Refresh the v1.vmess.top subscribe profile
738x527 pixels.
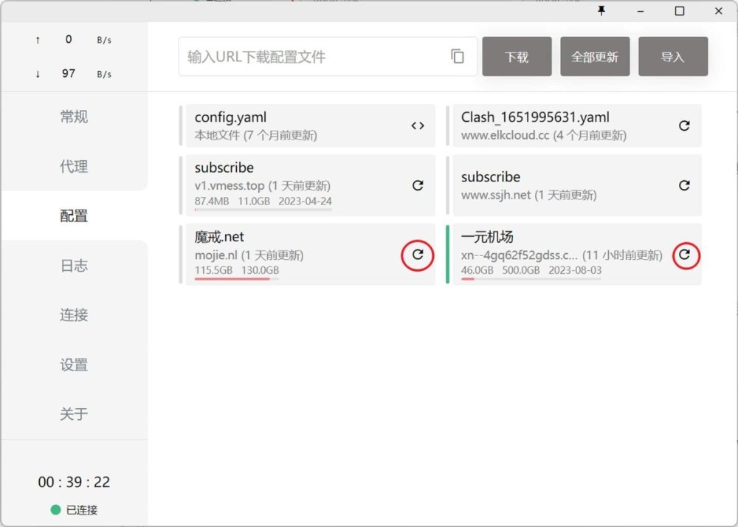point(418,185)
